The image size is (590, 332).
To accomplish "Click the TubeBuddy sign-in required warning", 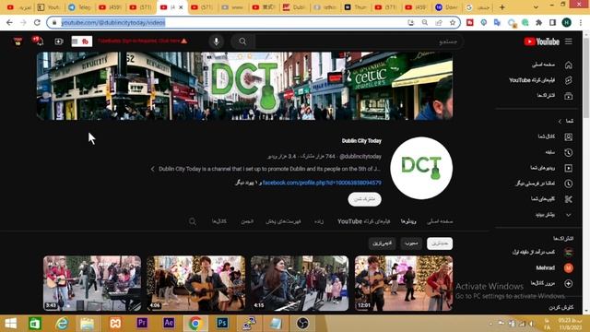I will [x=143, y=41].
